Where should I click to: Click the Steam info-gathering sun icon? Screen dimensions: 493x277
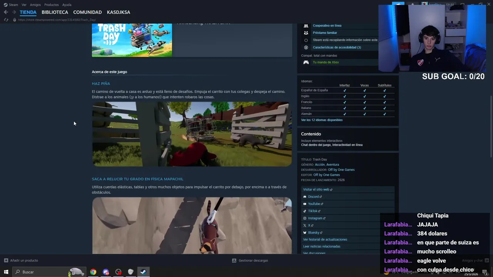click(x=306, y=40)
